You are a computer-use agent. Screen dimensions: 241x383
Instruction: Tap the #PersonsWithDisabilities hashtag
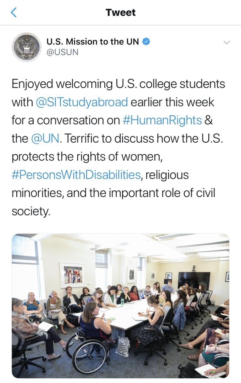[76, 175]
